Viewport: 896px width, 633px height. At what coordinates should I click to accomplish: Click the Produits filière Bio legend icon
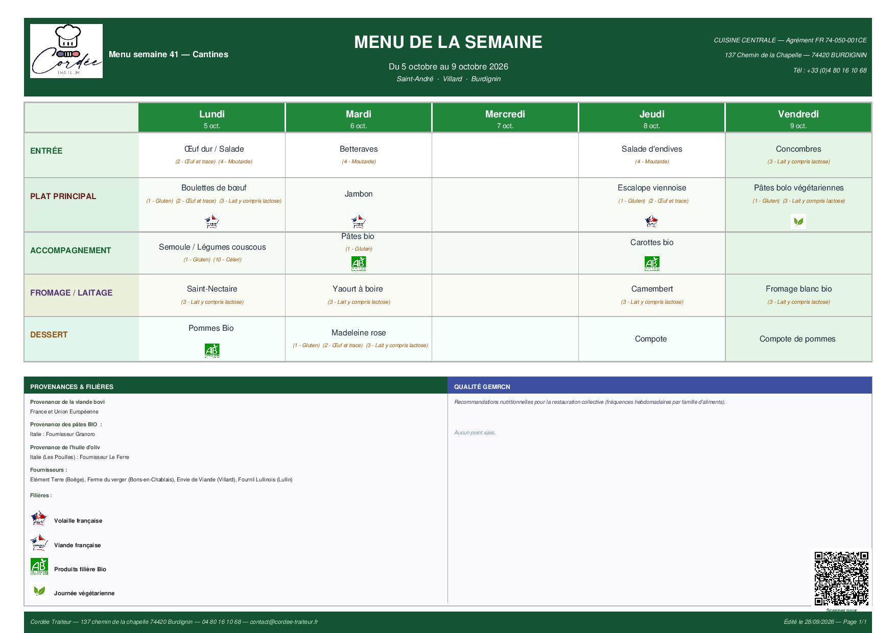(x=39, y=567)
